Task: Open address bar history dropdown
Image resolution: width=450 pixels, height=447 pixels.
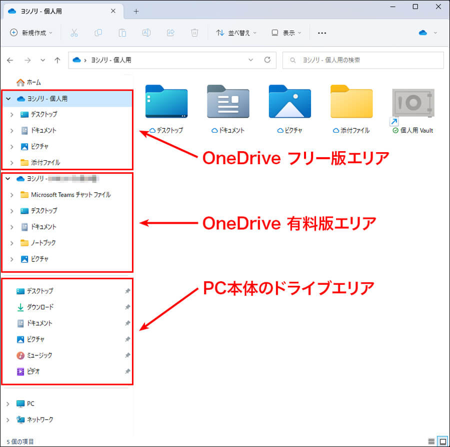Action: tap(251, 60)
